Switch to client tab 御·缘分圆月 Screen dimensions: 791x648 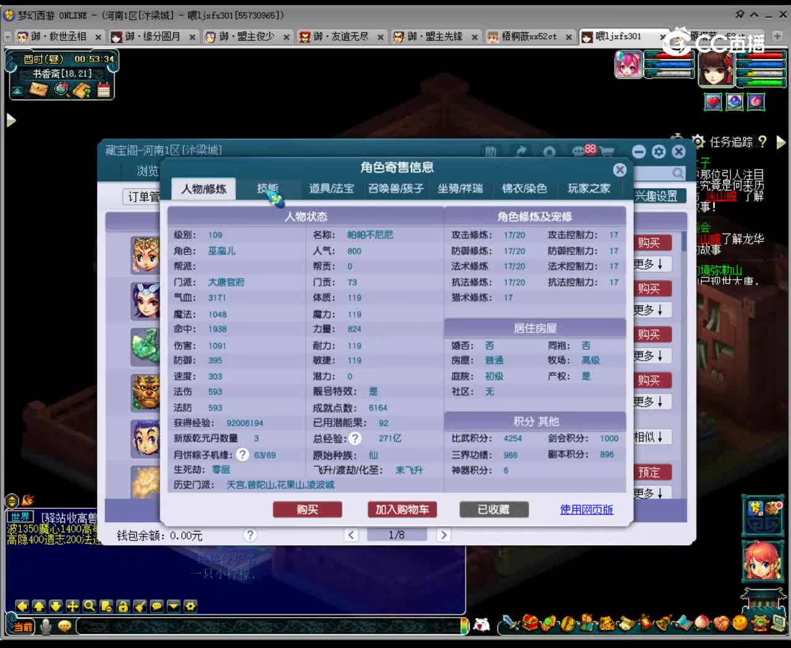[153, 36]
